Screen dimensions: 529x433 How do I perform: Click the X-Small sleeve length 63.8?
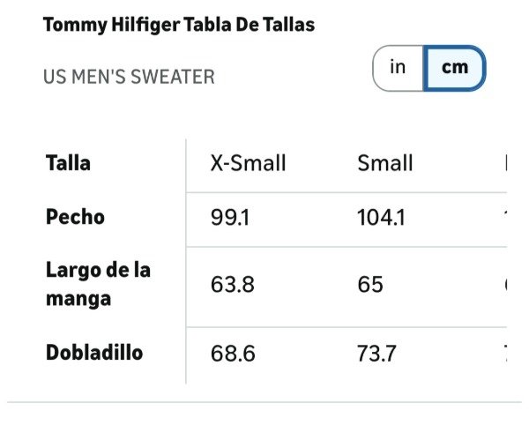tap(233, 285)
